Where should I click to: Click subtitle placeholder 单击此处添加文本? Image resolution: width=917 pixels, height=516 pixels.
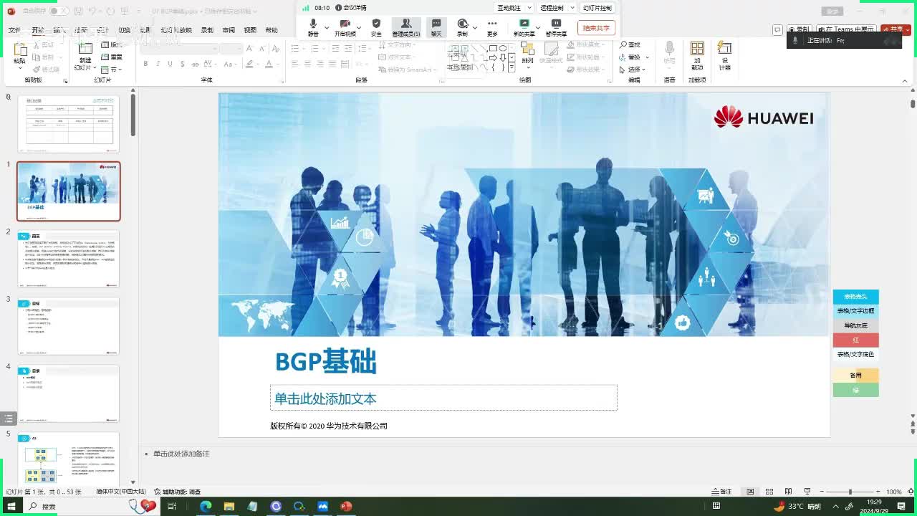click(x=443, y=398)
